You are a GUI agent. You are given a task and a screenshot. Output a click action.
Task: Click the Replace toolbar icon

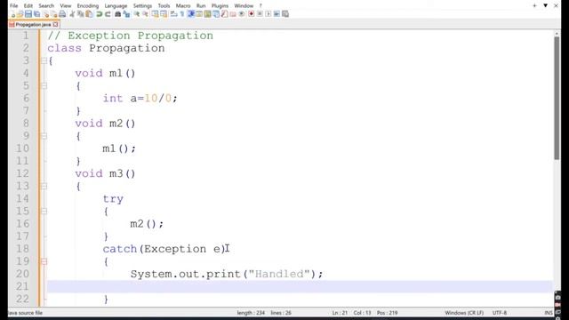click(x=126, y=14)
